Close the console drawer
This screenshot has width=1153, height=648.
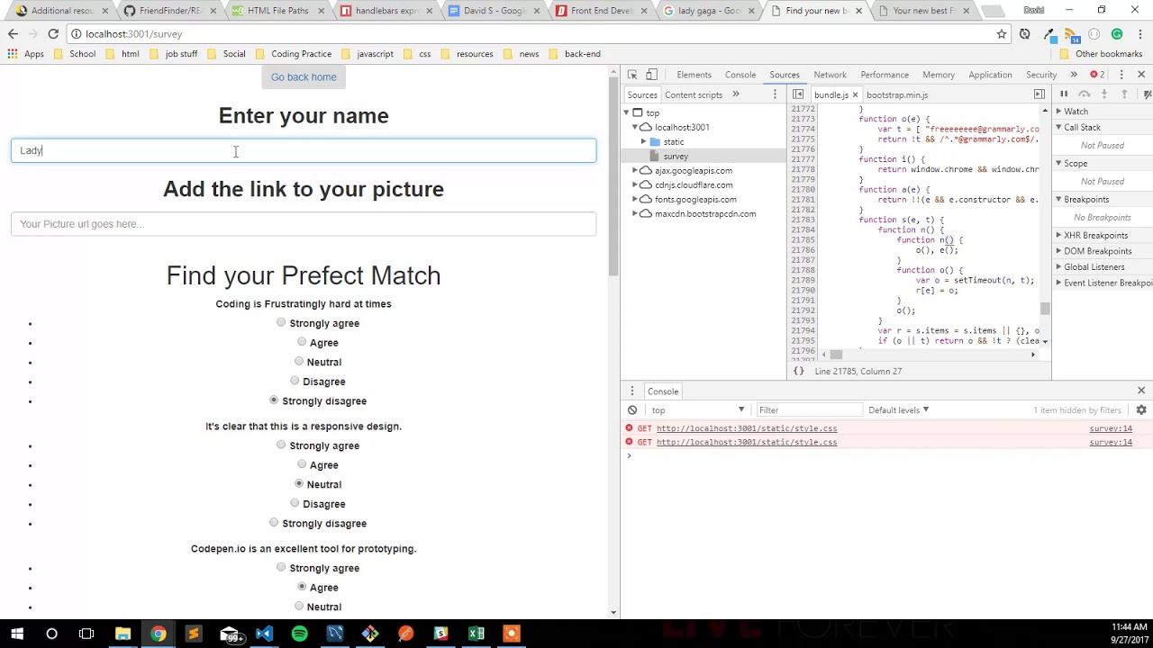1141,391
